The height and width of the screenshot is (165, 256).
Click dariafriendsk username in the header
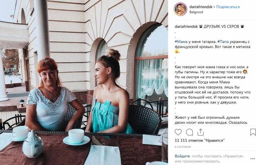(x=201, y=7)
